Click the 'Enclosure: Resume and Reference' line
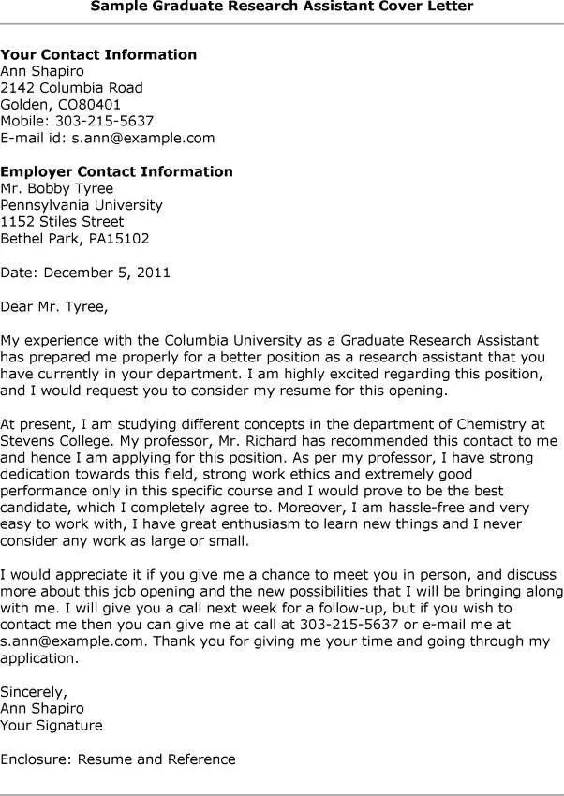Image resolution: width=564 pixels, height=796 pixels. [117, 759]
